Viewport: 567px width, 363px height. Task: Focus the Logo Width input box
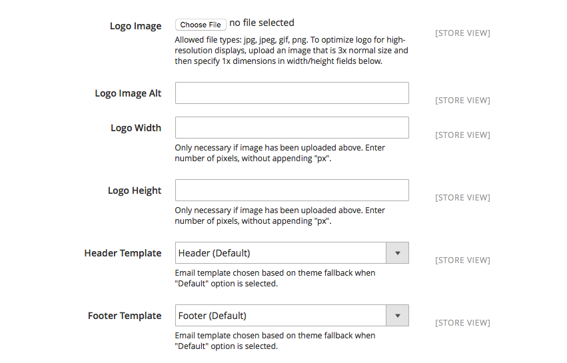pos(291,128)
